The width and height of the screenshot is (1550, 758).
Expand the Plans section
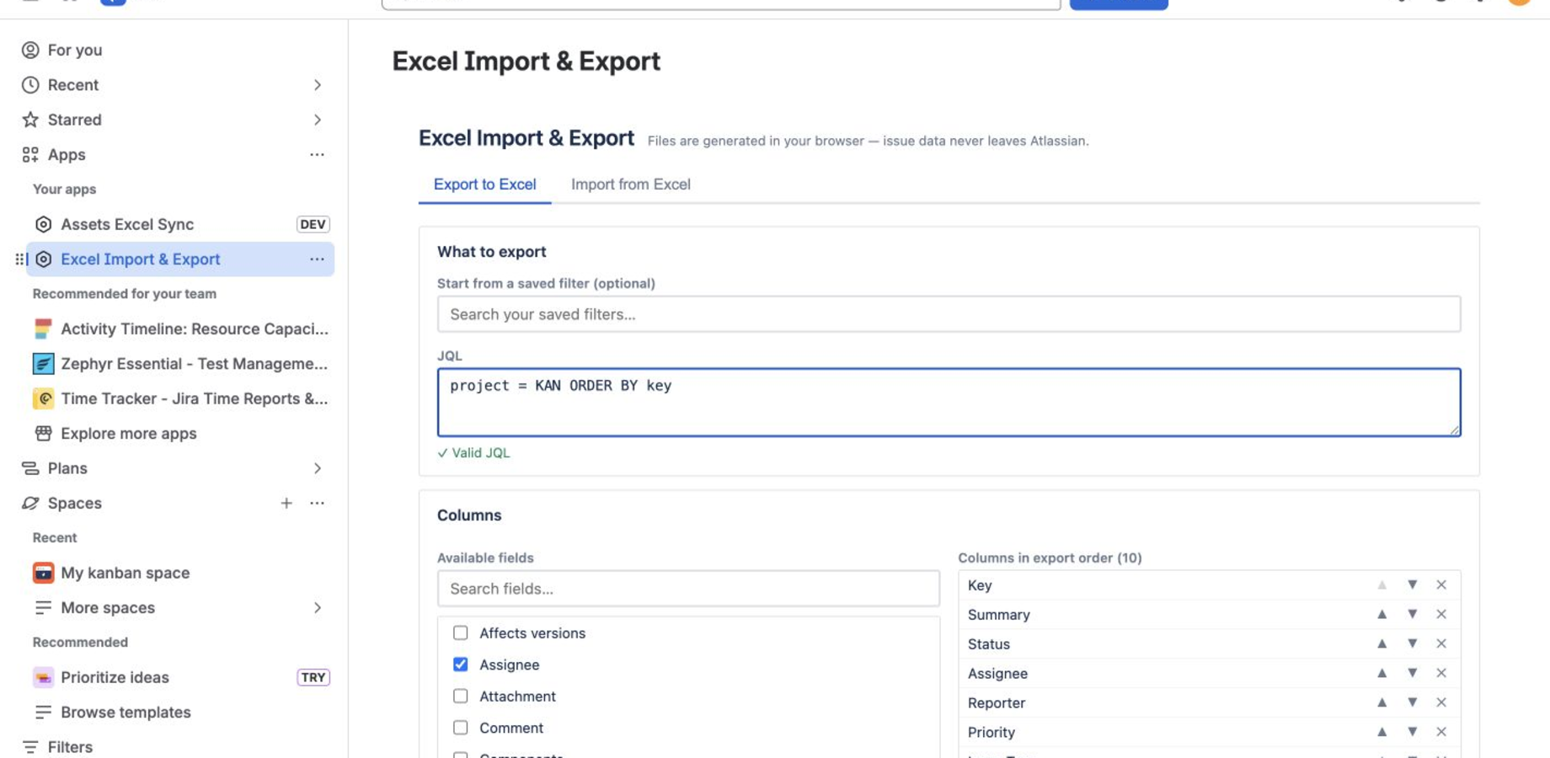click(x=317, y=468)
